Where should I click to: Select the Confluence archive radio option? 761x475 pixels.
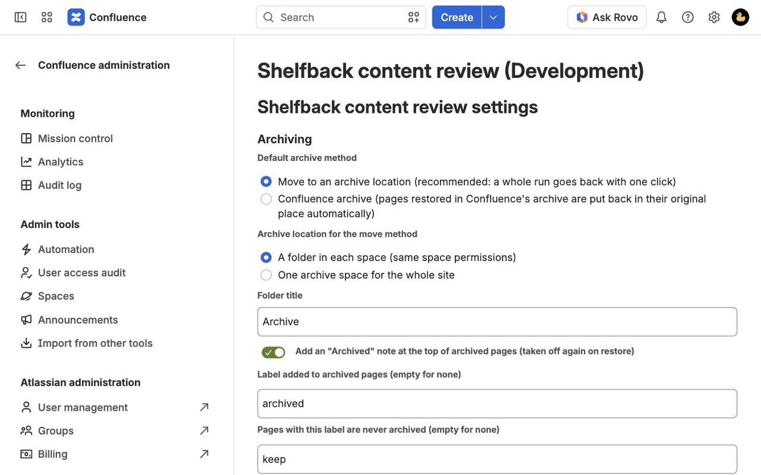pyautogui.click(x=266, y=199)
